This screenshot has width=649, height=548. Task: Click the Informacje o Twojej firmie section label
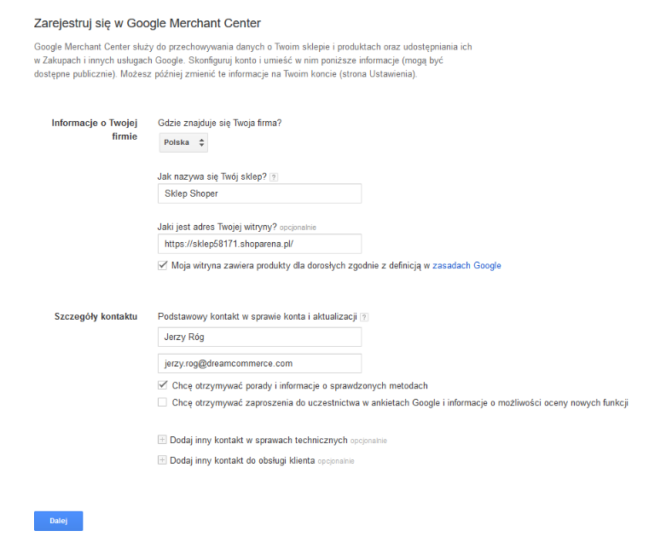click(95, 130)
